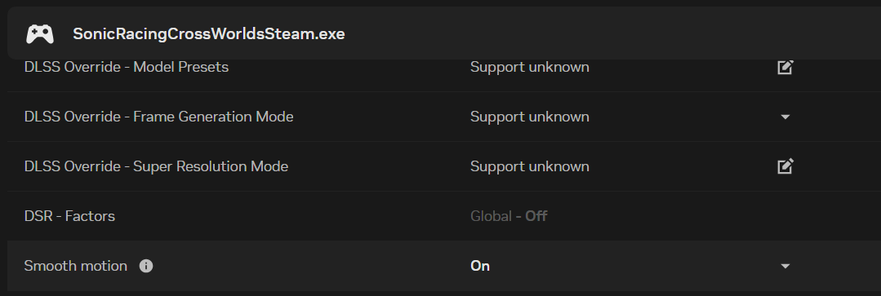Open the Model Presets edit icon
Screen dimensions: 881x296
tap(785, 67)
